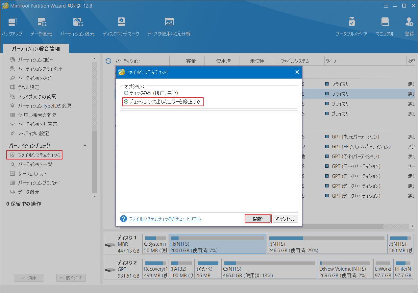The image size is (418, 293).
Task: Open ファイルシステムチェックのチュートリアル link
Action: 165,219
